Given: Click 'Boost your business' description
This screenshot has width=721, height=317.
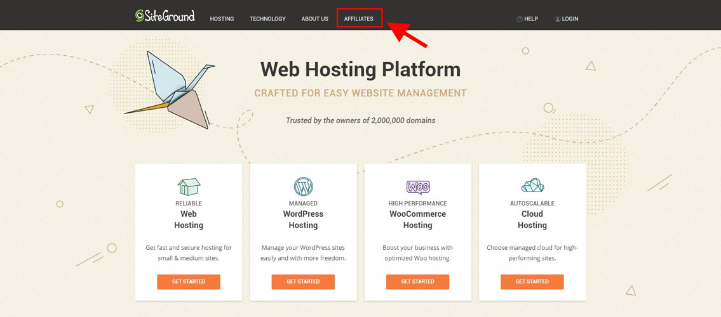Looking at the screenshot, I should click(417, 253).
